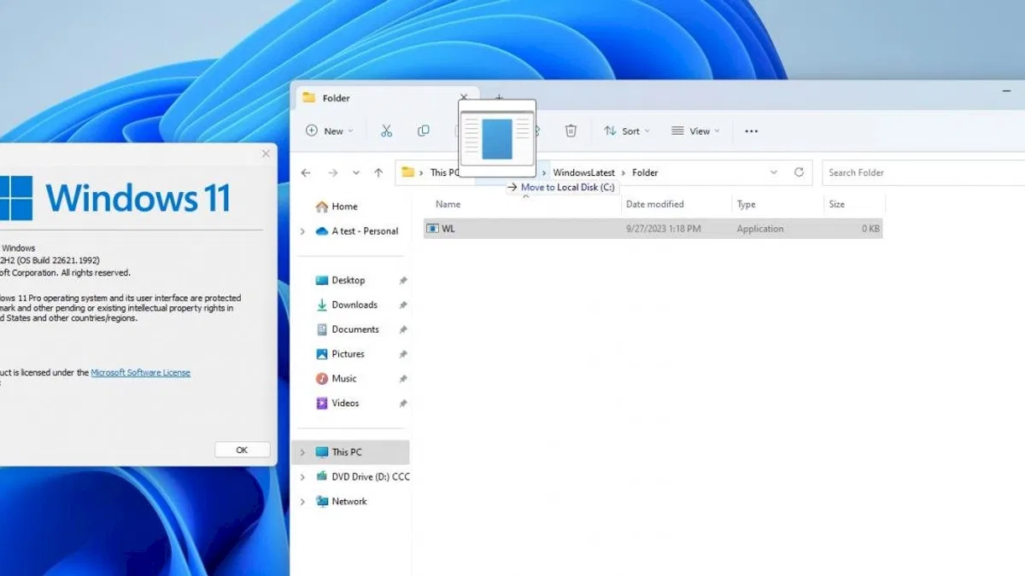Sort by the Type column header
This screenshot has width=1025, height=576.
pyautogui.click(x=746, y=204)
